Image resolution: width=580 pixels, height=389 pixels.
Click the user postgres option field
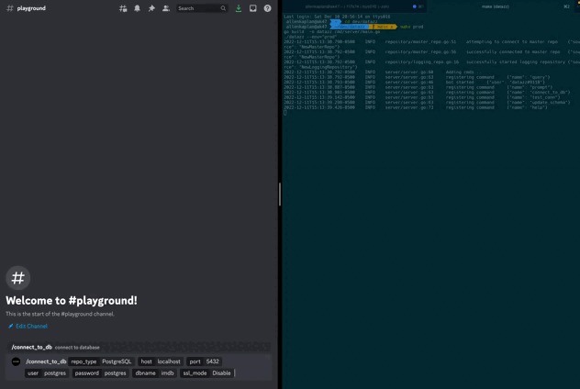point(47,373)
